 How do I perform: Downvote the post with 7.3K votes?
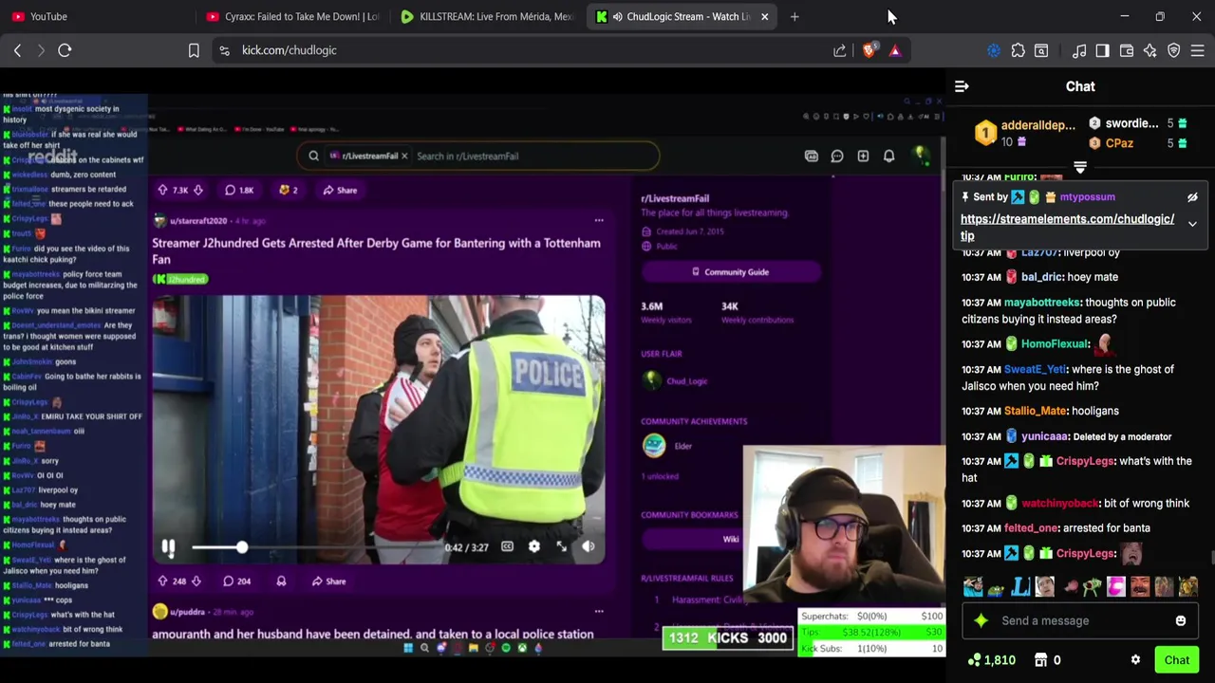click(x=197, y=190)
